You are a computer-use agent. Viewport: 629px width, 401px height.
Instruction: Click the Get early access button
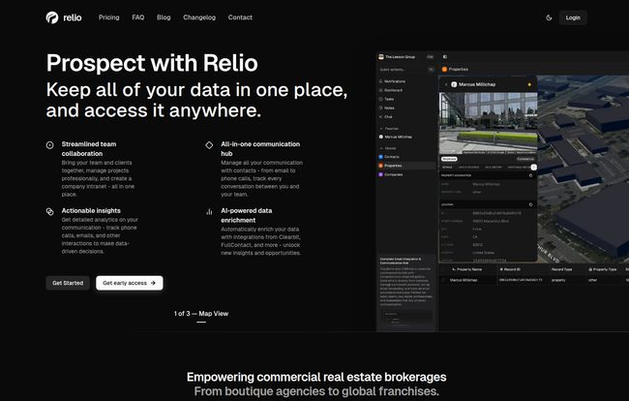[x=129, y=283]
